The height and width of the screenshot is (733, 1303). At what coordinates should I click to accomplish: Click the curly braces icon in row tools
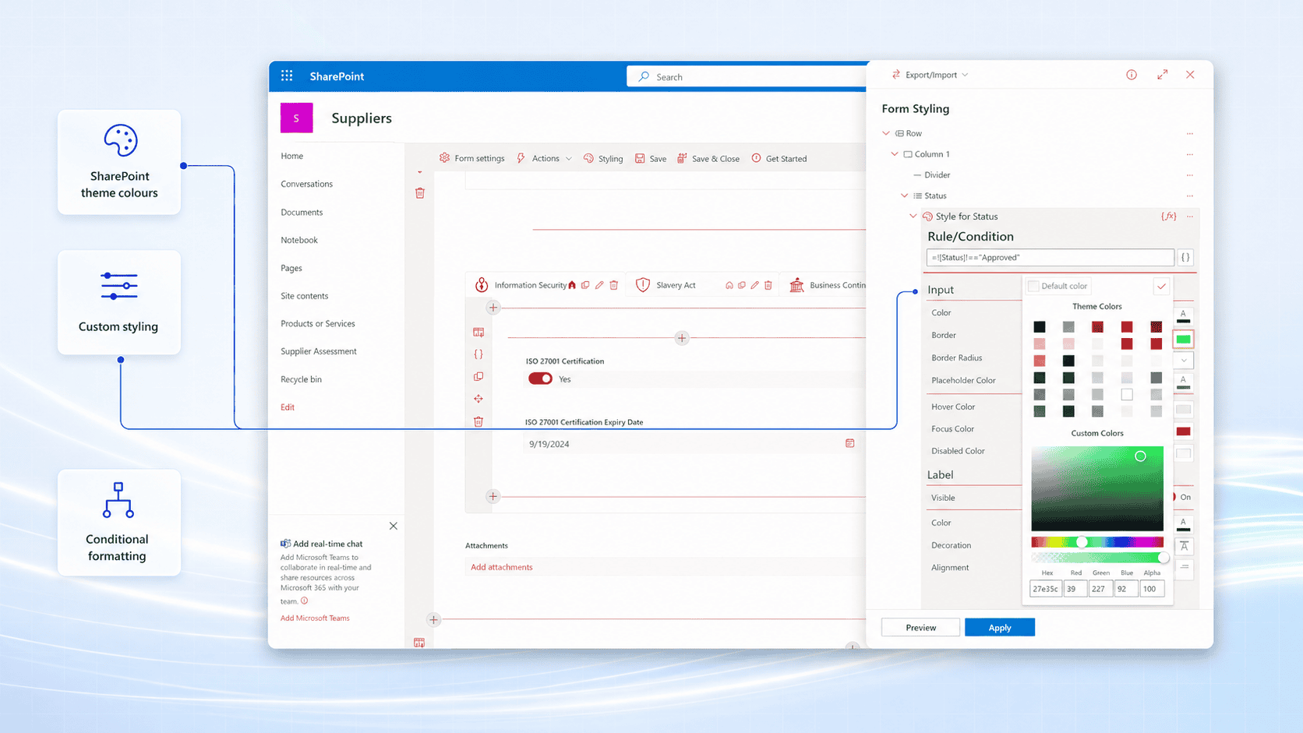tap(478, 354)
